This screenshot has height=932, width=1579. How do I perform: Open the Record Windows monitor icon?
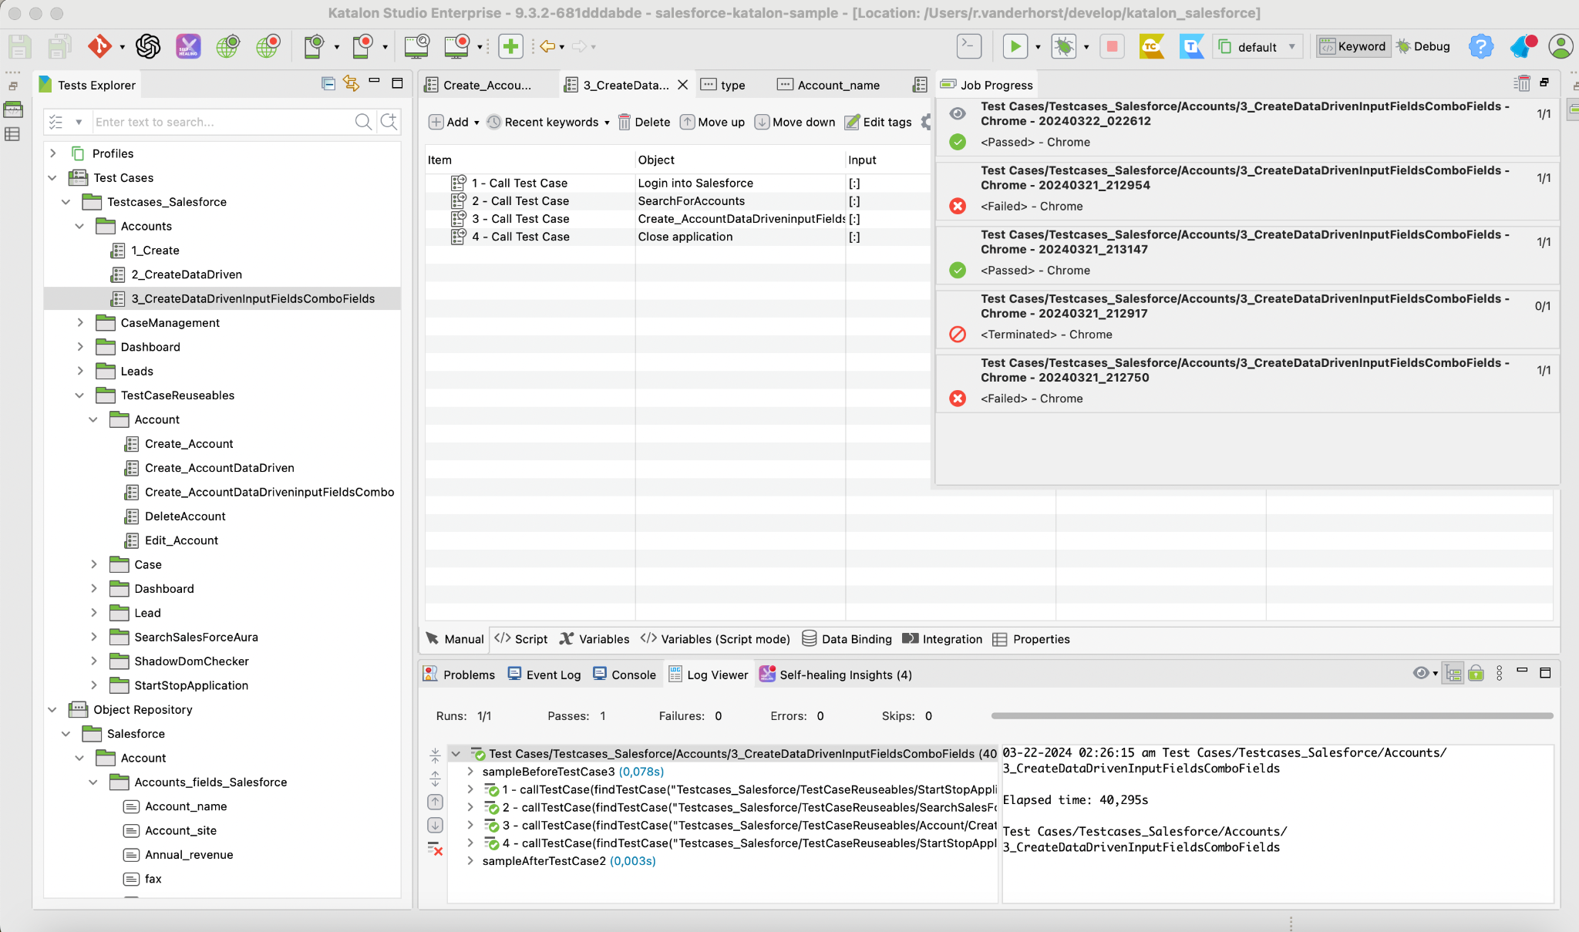point(457,46)
